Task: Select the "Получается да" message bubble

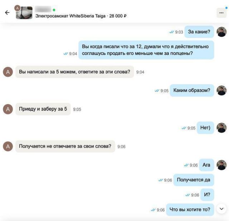Action: 194,180
